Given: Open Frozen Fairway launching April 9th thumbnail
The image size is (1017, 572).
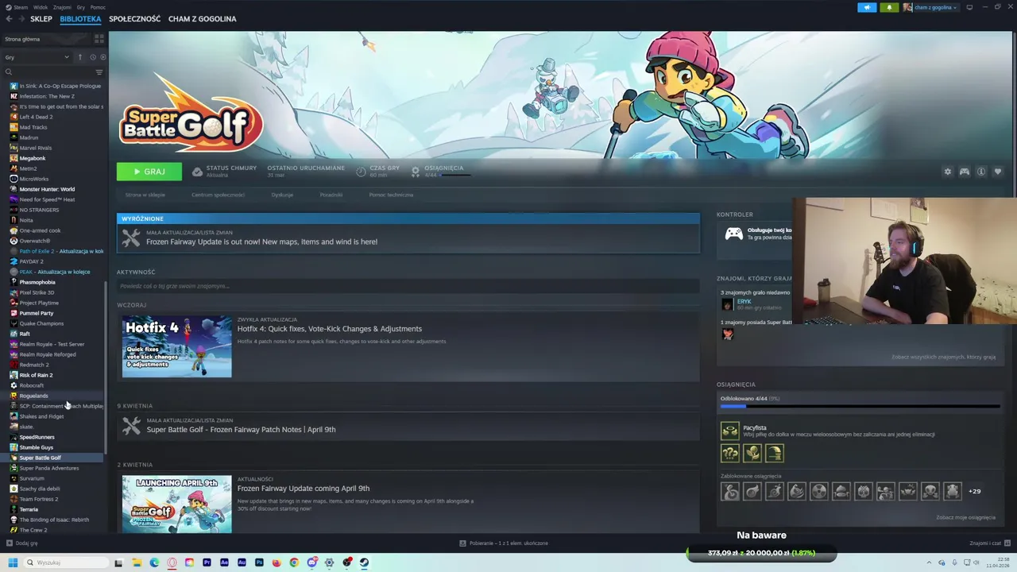Looking at the screenshot, I should (x=176, y=504).
